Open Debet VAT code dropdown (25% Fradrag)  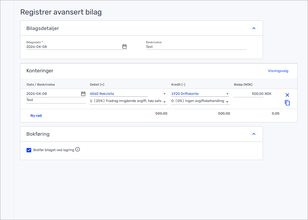(x=164, y=102)
